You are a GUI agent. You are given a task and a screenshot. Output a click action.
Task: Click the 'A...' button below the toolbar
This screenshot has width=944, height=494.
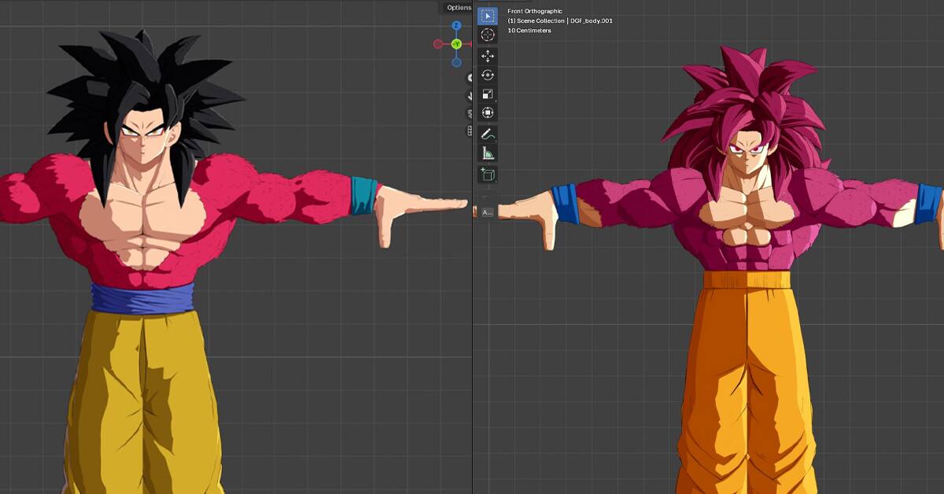[487, 212]
